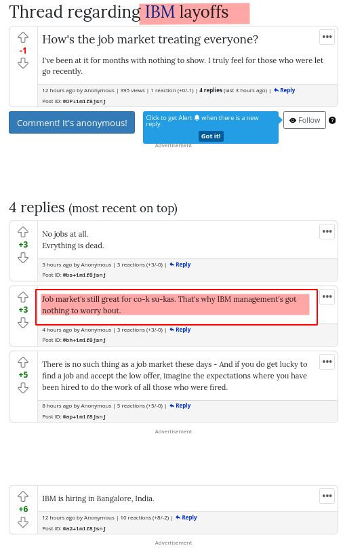Screen dimensions: 364x550
Task: Open the IBM layoffs link in the title
Action: 186,12
